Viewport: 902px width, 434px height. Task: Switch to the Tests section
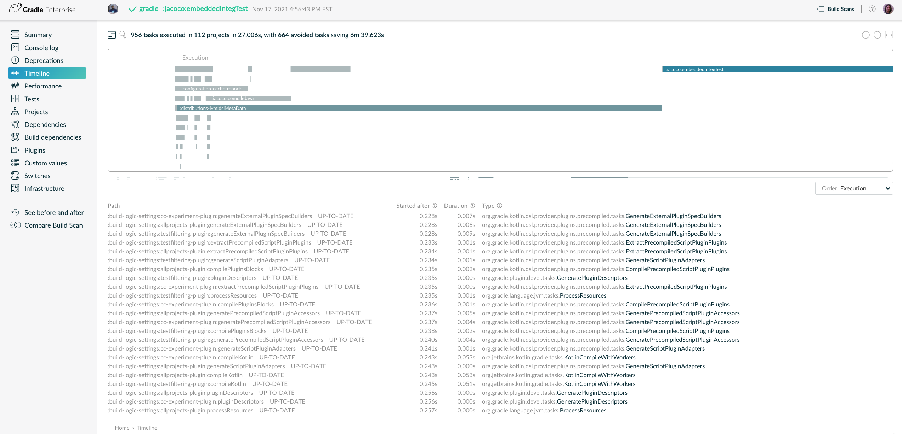pyautogui.click(x=32, y=99)
